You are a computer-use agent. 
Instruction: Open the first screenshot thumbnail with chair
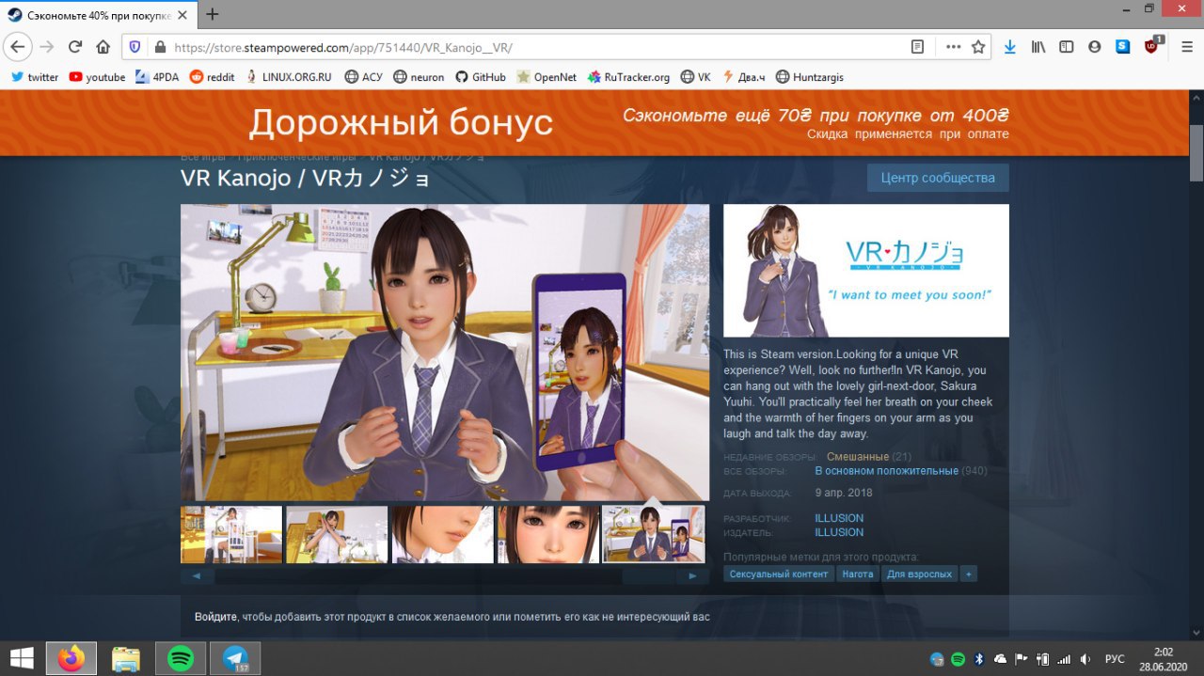(x=231, y=535)
